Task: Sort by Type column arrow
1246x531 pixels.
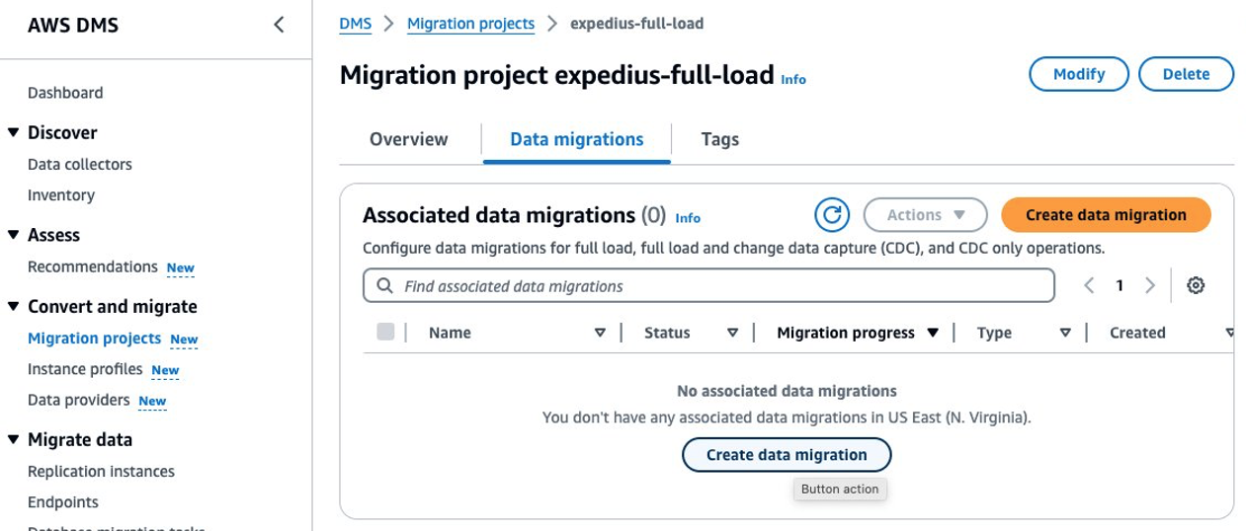Action: point(1065,334)
